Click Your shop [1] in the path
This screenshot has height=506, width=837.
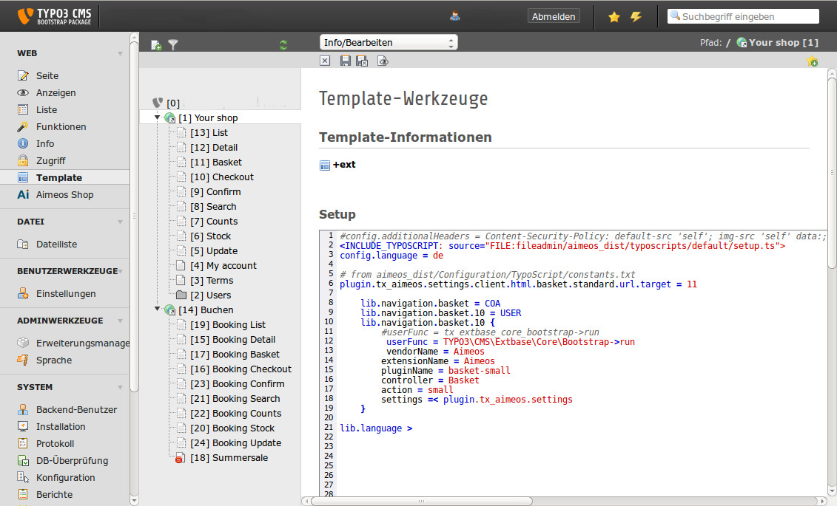(x=783, y=43)
